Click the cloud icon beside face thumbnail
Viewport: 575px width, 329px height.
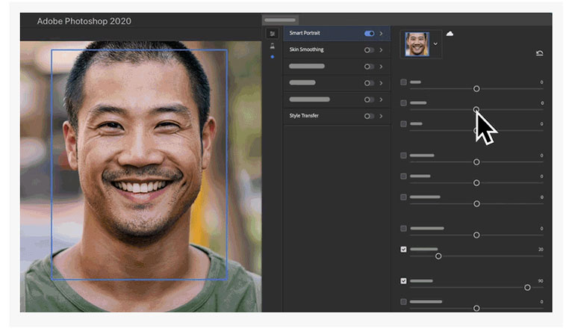coord(450,34)
